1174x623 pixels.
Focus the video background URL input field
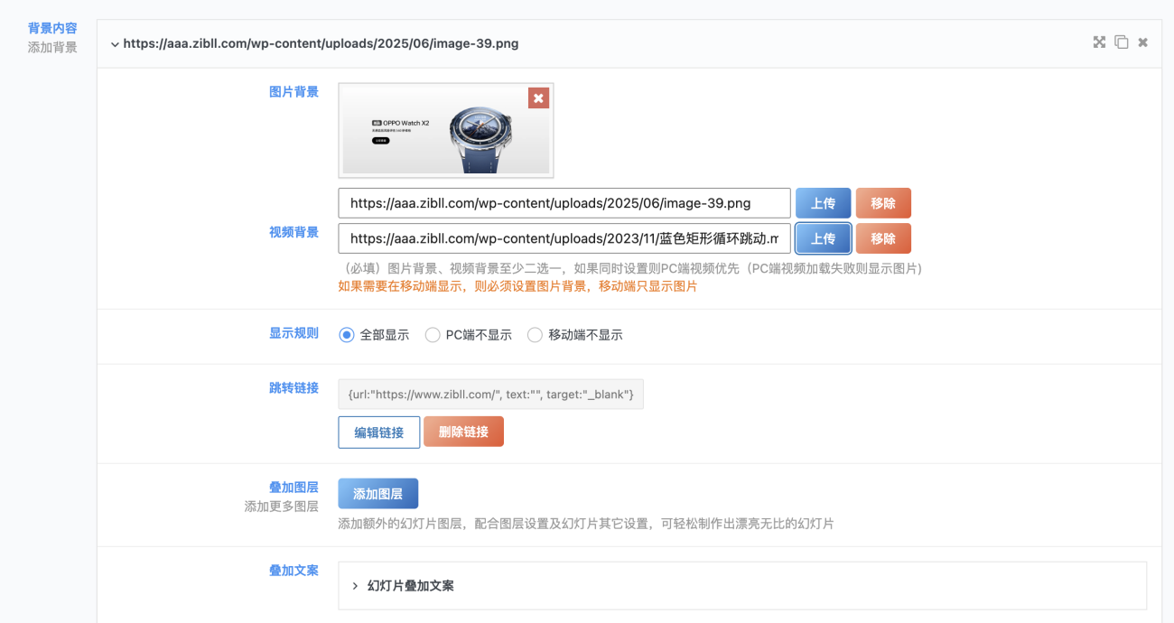[x=564, y=238]
